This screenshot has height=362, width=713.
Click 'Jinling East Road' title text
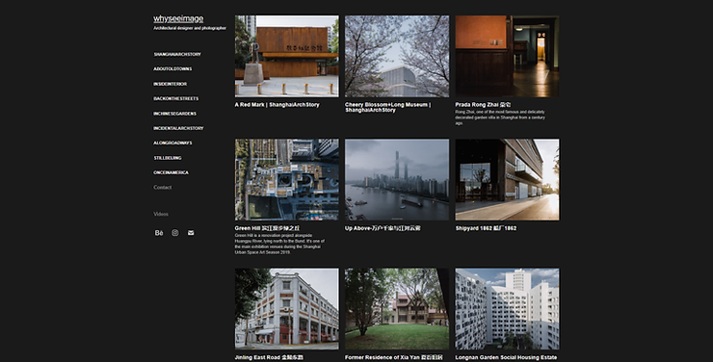(x=269, y=357)
